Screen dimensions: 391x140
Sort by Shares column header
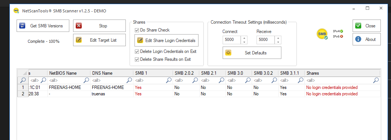[342, 73]
